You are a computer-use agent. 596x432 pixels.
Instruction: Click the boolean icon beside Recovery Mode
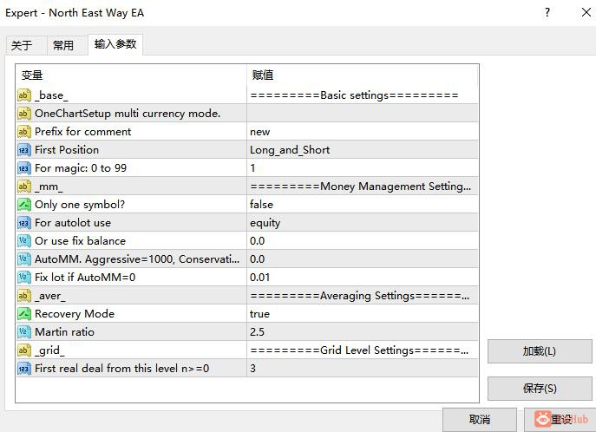(24, 314)
